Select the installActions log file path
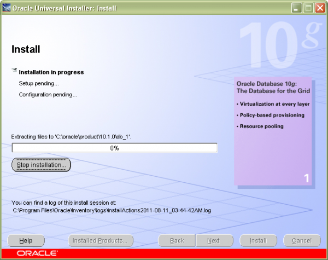Screen dimensions: 328x260 point(112,210)
